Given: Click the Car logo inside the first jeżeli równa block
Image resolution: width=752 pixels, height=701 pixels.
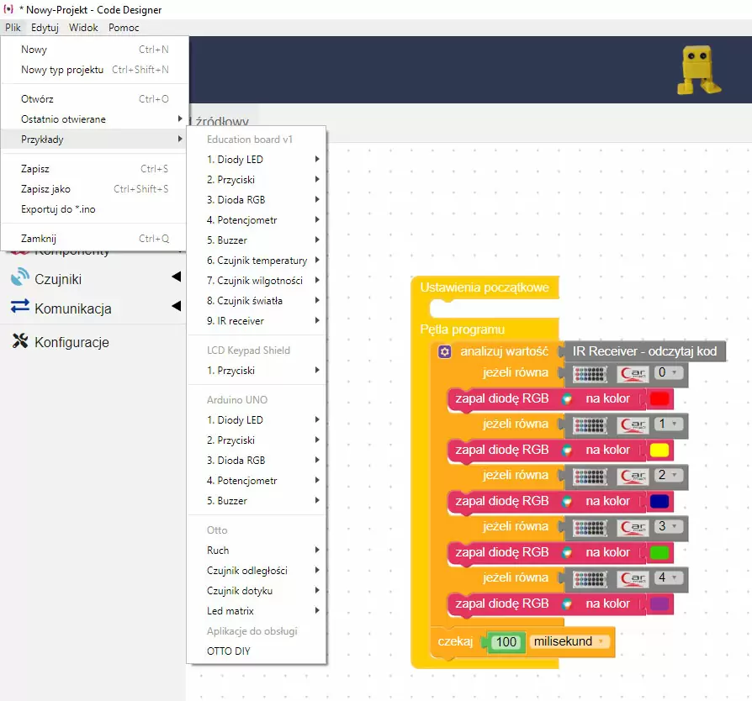Looking at the screenshot, I should [x=634, y=374].
